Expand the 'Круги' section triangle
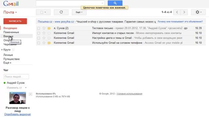The height and width of the screenshot is (117, 209). (x=2, y=50)
